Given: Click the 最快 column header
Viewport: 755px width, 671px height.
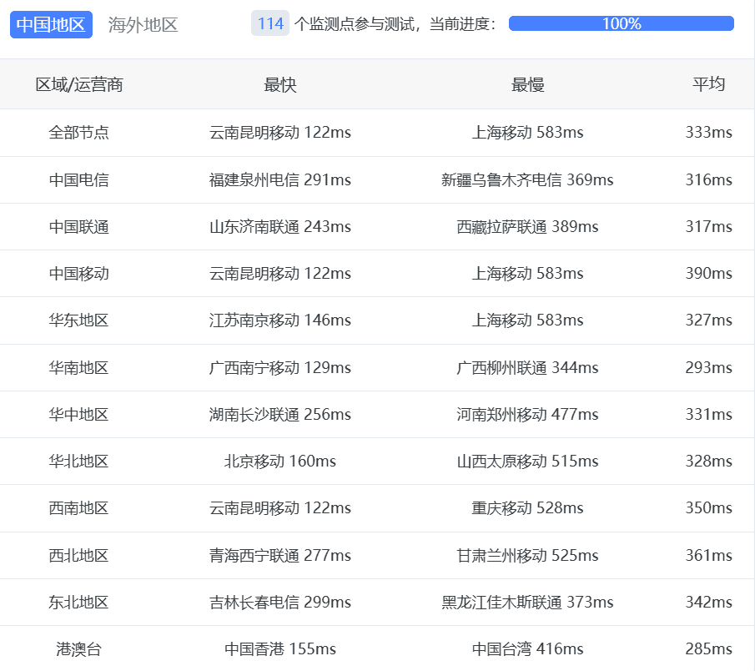Looking at the screenshot, I should [278, 83].
